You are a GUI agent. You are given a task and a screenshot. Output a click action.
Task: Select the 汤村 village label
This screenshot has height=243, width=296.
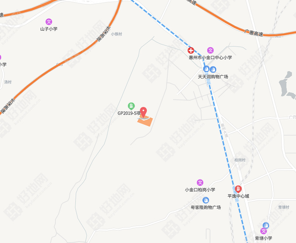(x=8, y=82)
